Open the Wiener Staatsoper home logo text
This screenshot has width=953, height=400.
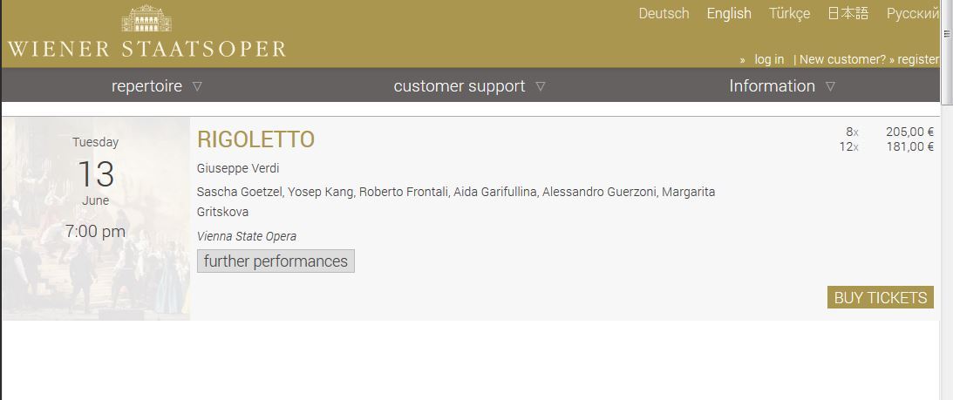(146, 50)
